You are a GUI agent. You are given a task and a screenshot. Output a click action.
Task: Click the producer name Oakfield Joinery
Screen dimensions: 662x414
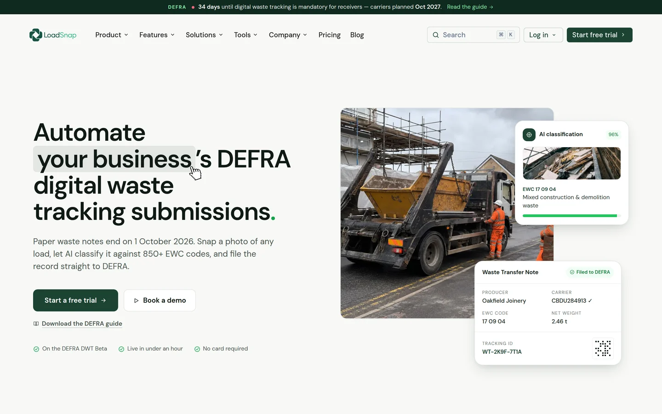504,301
